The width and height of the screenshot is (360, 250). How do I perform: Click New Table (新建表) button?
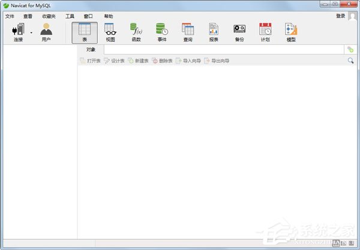138,61
